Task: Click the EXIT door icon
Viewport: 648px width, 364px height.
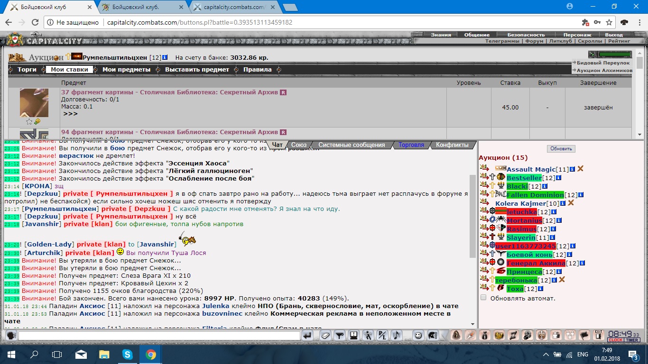Action: pos(599,335)
